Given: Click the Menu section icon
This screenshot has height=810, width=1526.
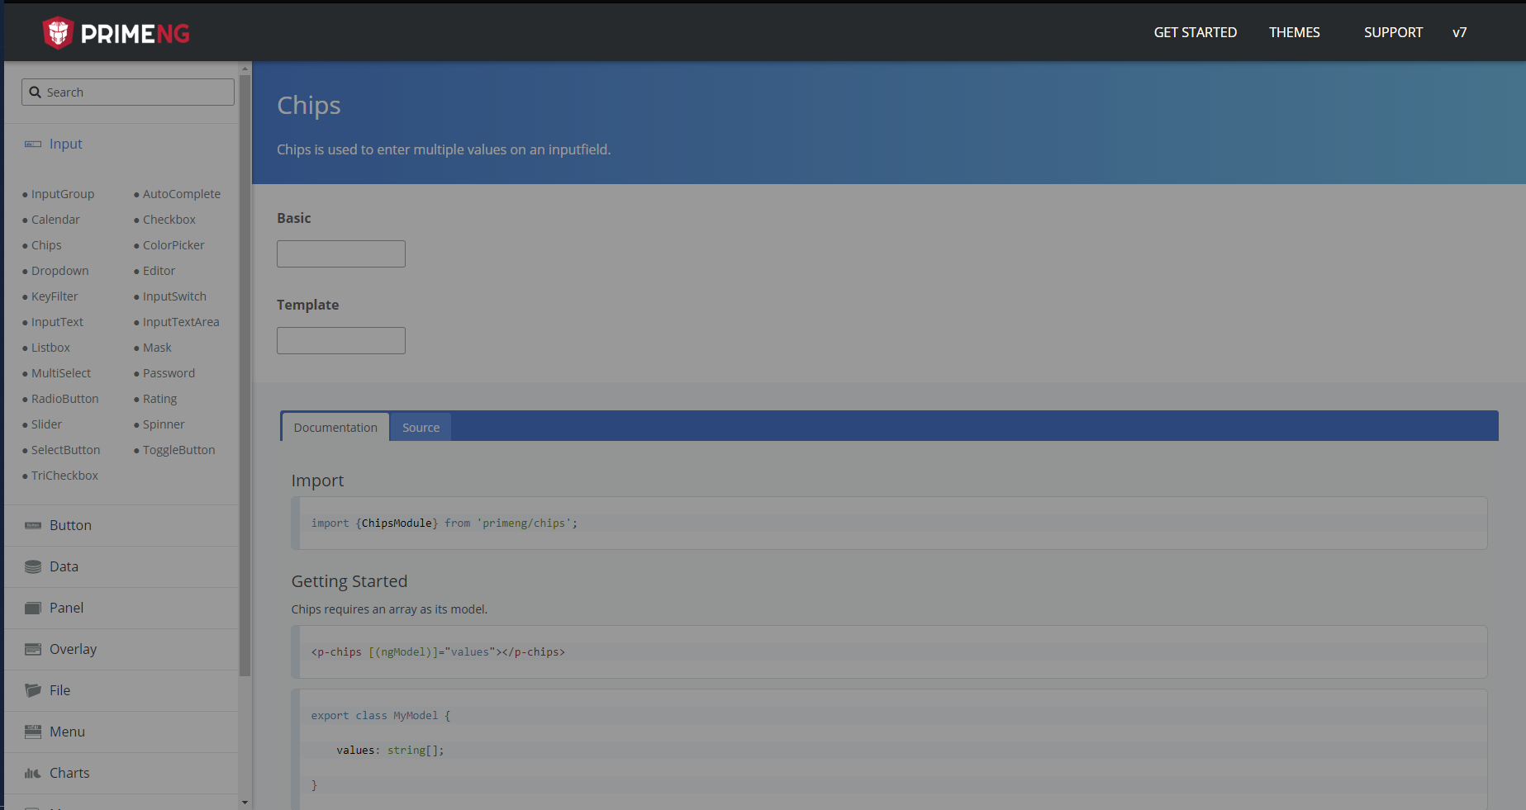Looking at the screenshot, I should [31, 731].
